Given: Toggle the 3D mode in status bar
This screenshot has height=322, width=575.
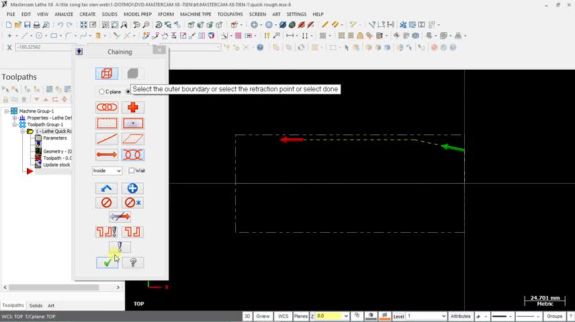Looking at the screenshot, I should [247, 316].
